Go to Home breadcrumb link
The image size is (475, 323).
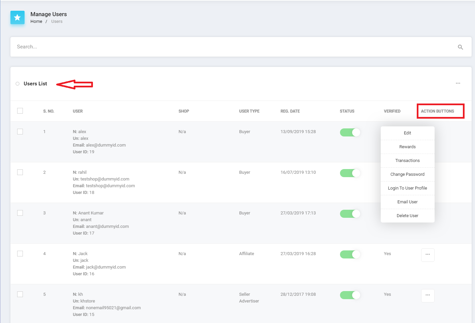(x=36, y=22)
